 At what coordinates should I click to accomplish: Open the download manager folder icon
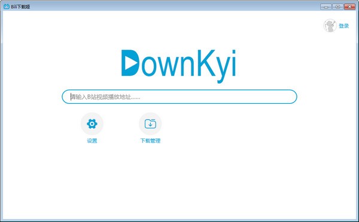click(x=150, y=124)
